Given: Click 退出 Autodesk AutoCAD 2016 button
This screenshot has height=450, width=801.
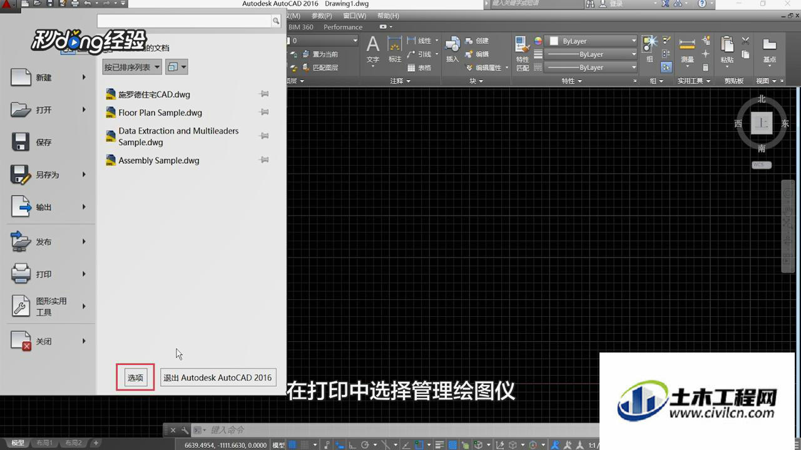Looking at the screenshot, I should 218,377.
